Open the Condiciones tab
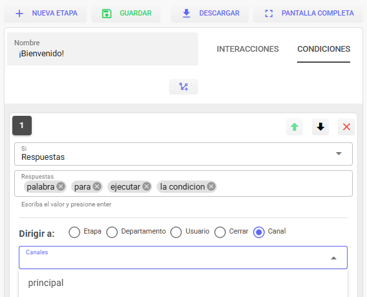Screen dimensions: 367x297 [x=324, y=49]
